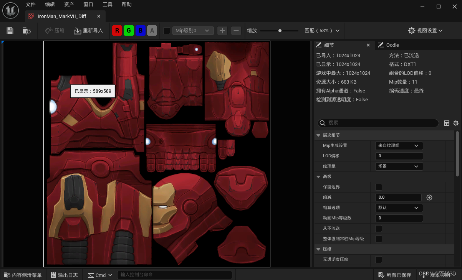This screenshot has width=462, height=280.
Task: Click the 缩减 value field
Action: pos(398,198)
